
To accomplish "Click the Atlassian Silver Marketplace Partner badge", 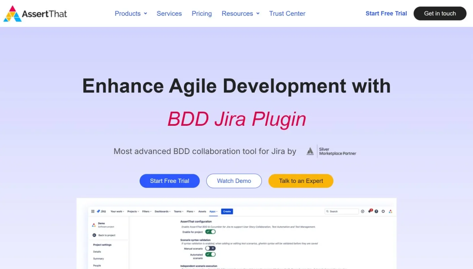I will click(331, 151).
